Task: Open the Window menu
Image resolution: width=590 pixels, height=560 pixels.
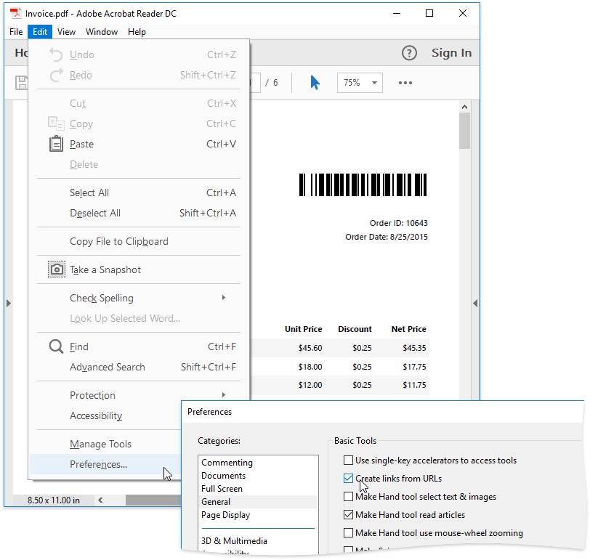Action: [101, 32]
